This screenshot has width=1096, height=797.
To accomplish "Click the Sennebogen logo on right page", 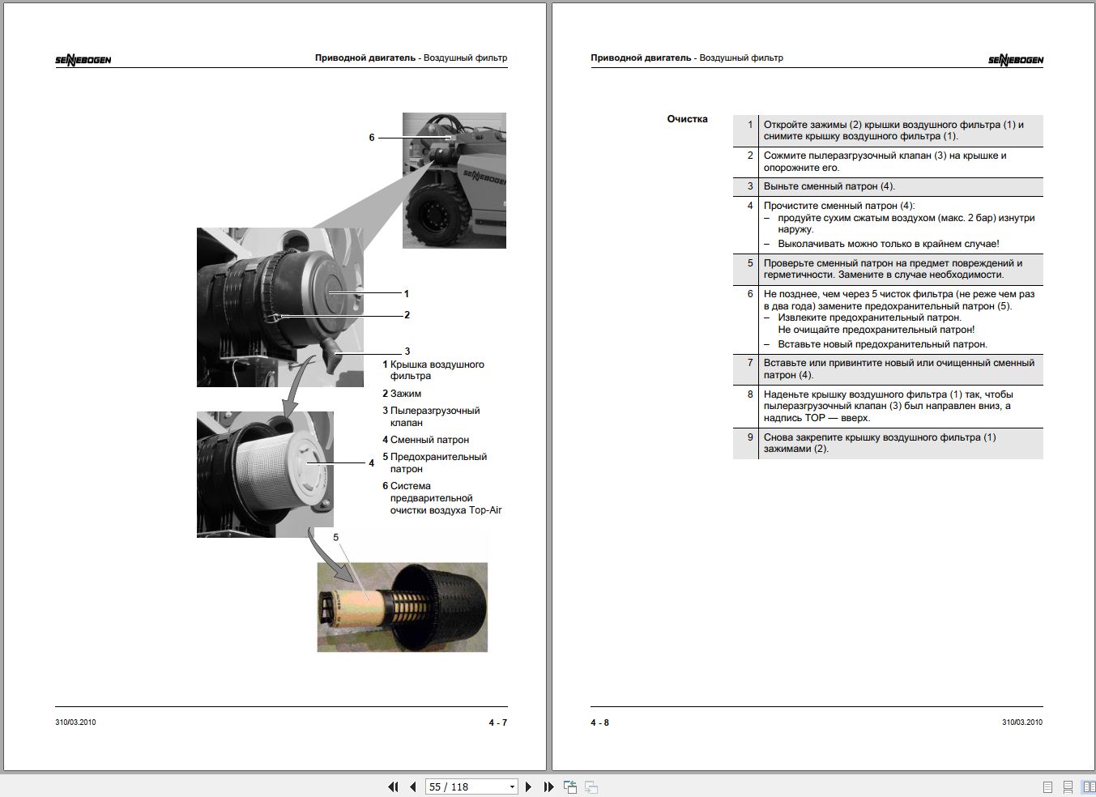I will [1015, 60].
